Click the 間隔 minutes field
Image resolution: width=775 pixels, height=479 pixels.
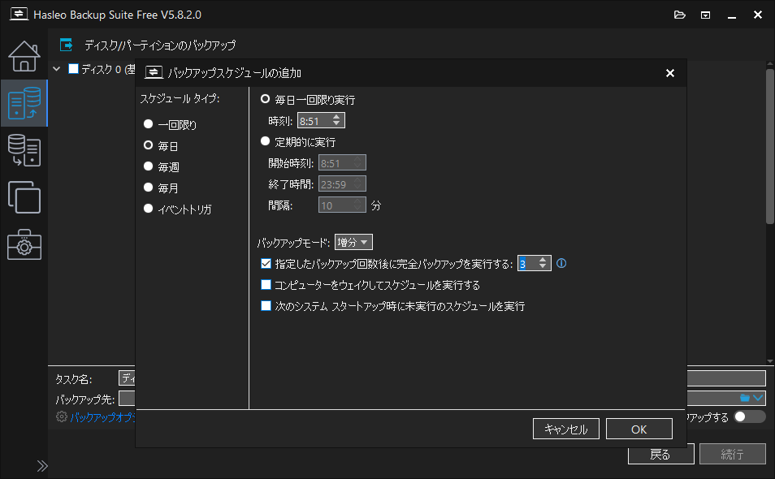coord(342,205)
